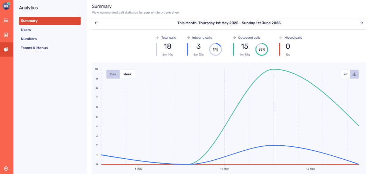Select the Summary menu item

point(50,21)
